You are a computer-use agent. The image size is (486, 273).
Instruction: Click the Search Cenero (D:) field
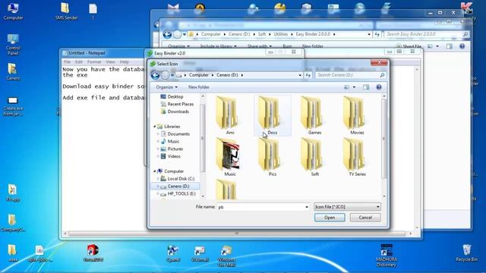click(350, 75)
